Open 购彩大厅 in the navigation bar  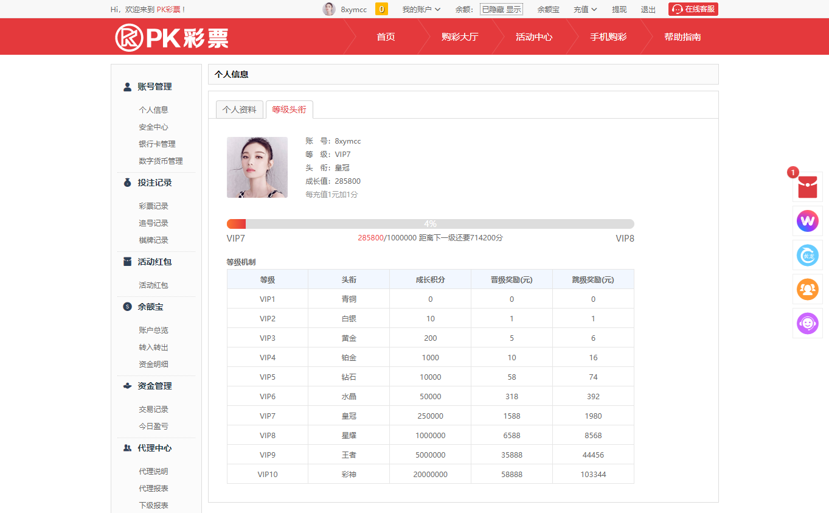(x=460, y=37)
